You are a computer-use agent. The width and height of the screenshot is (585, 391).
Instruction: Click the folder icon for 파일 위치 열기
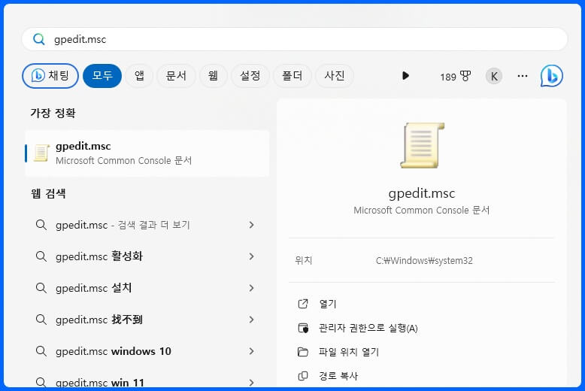coord(303,352)
